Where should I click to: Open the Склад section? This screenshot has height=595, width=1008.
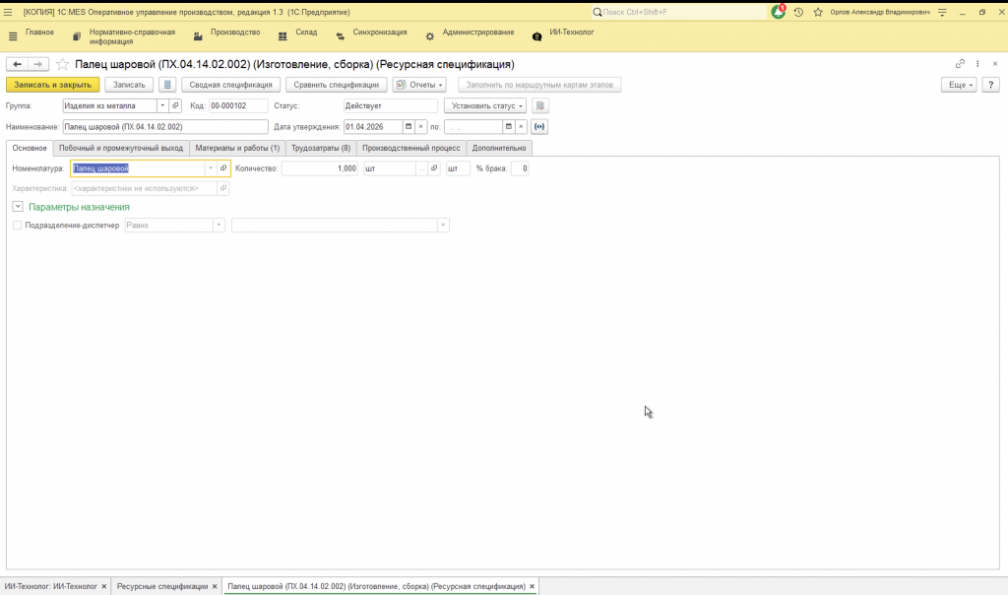tap(306, 33)
